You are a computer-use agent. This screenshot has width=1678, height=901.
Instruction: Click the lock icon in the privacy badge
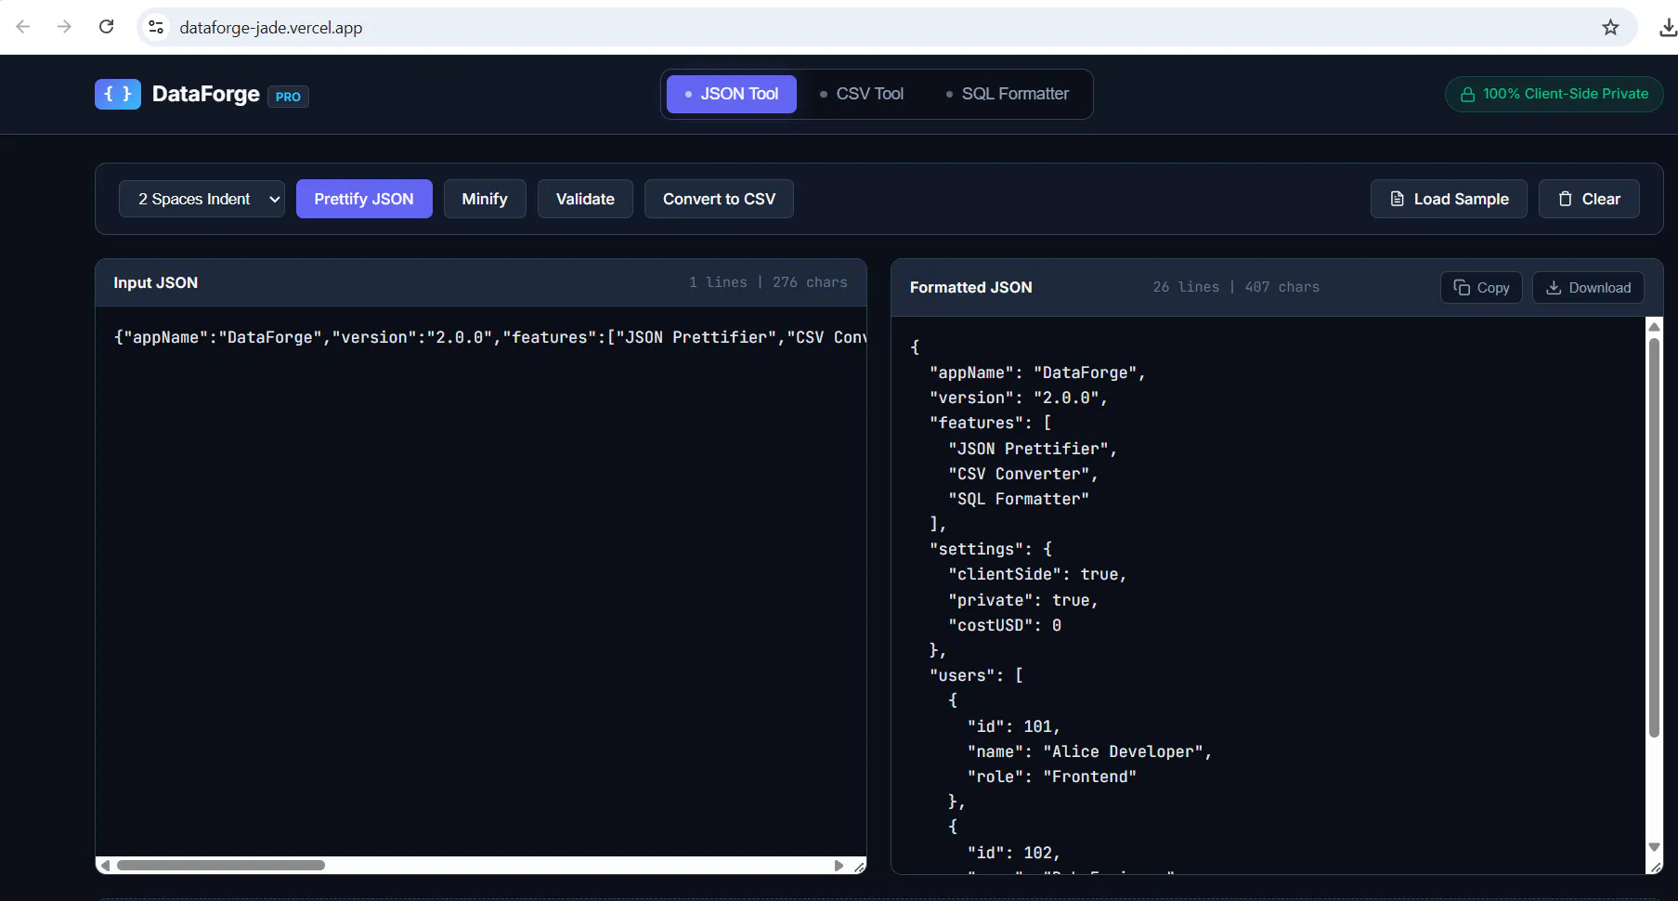point(1468,95)
